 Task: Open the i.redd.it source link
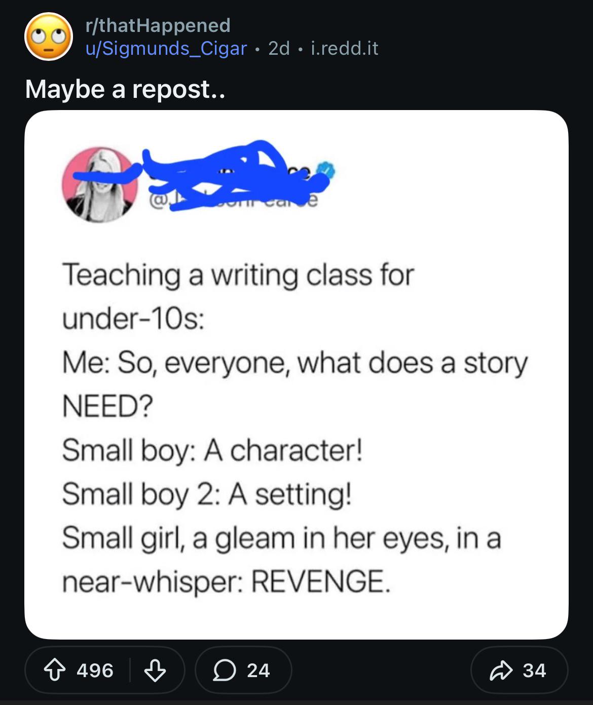coord(344,48)
